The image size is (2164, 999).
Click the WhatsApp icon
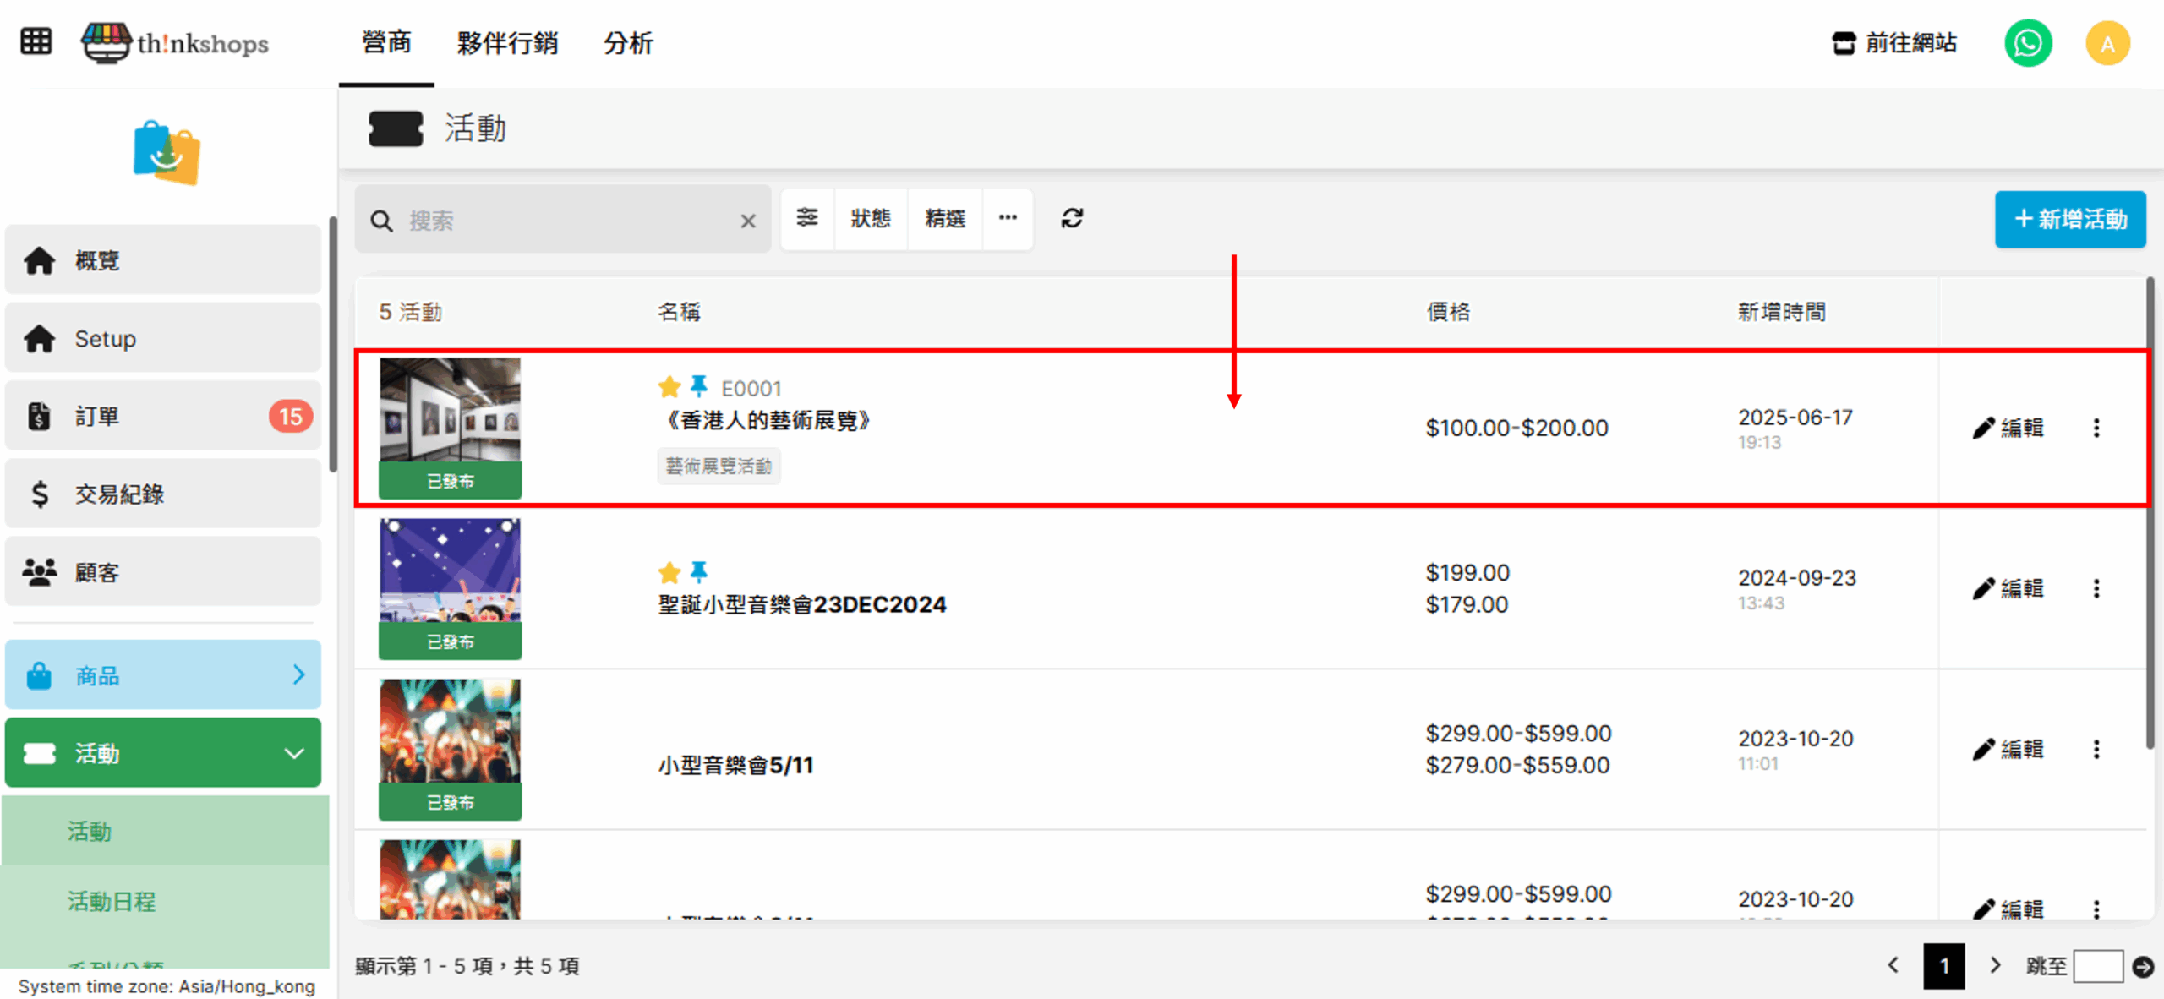[2028, 43]
